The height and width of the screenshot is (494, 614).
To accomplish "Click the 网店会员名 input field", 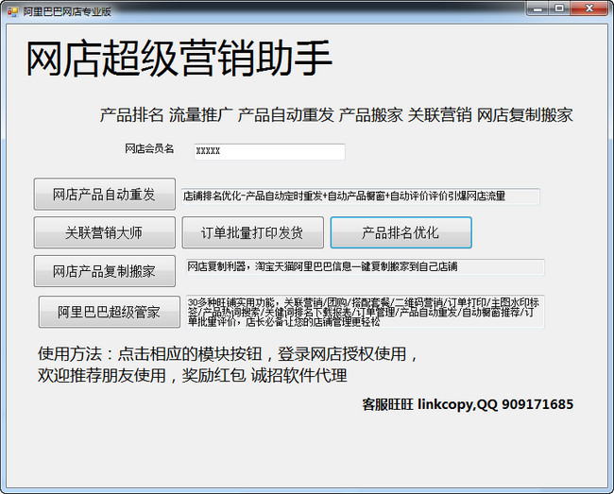I will click(268, 151).
